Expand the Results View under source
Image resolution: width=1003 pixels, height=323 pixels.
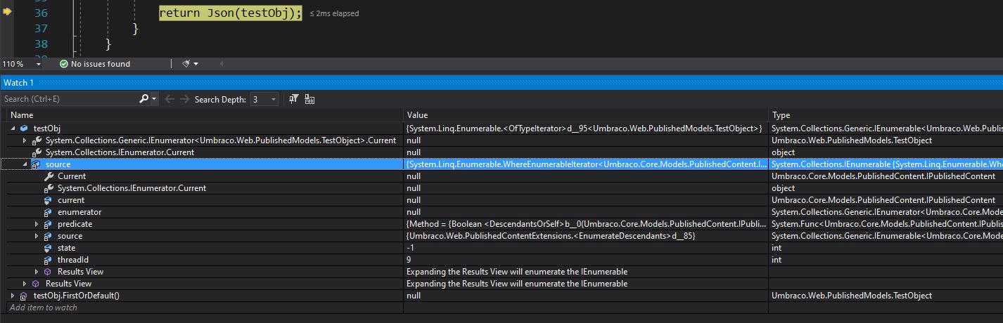[37, 272]
